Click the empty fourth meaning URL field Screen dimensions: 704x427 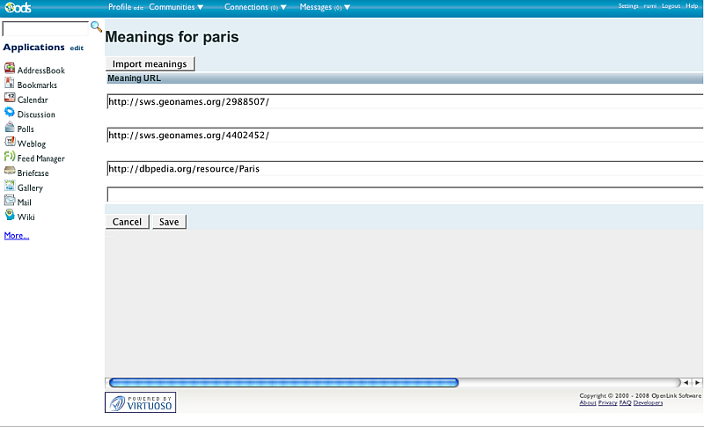click(x=405, y=195)
